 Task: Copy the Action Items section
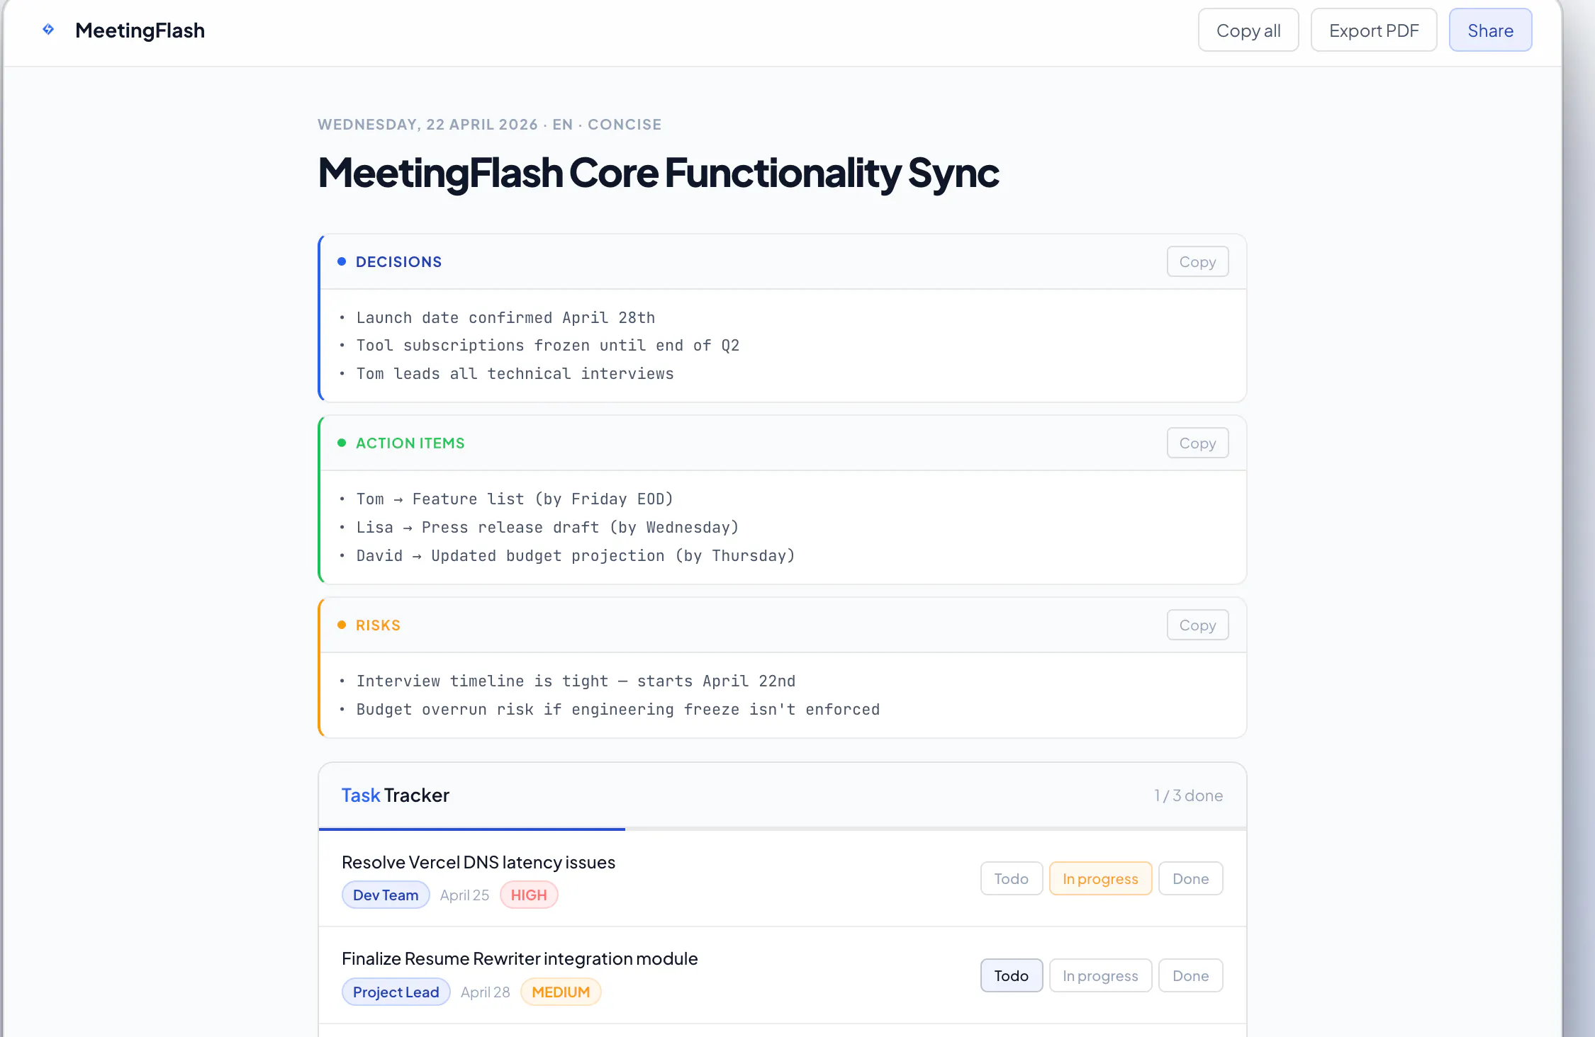(1197, 443)
